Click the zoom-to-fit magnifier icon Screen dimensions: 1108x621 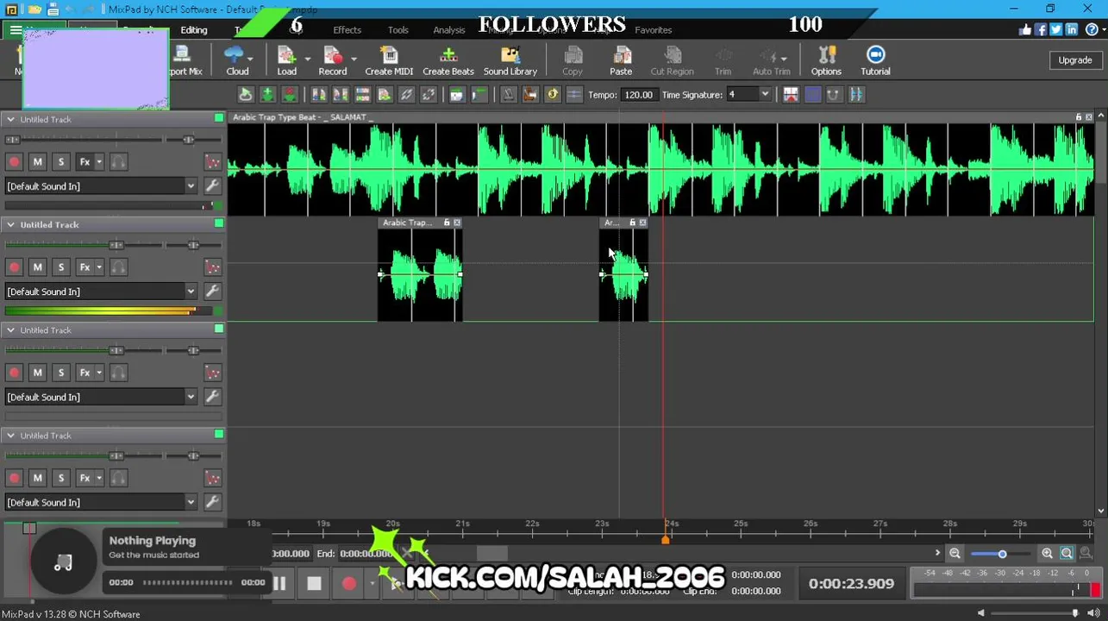1067,554
